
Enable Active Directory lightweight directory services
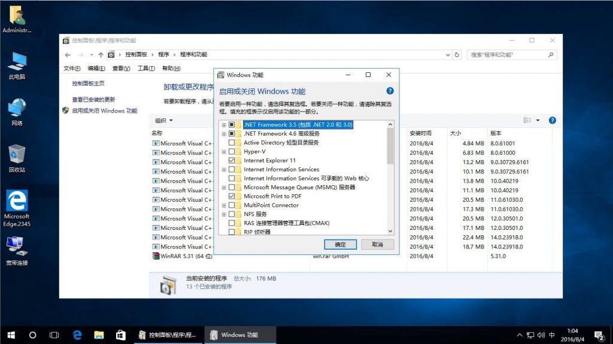[232, 143]
